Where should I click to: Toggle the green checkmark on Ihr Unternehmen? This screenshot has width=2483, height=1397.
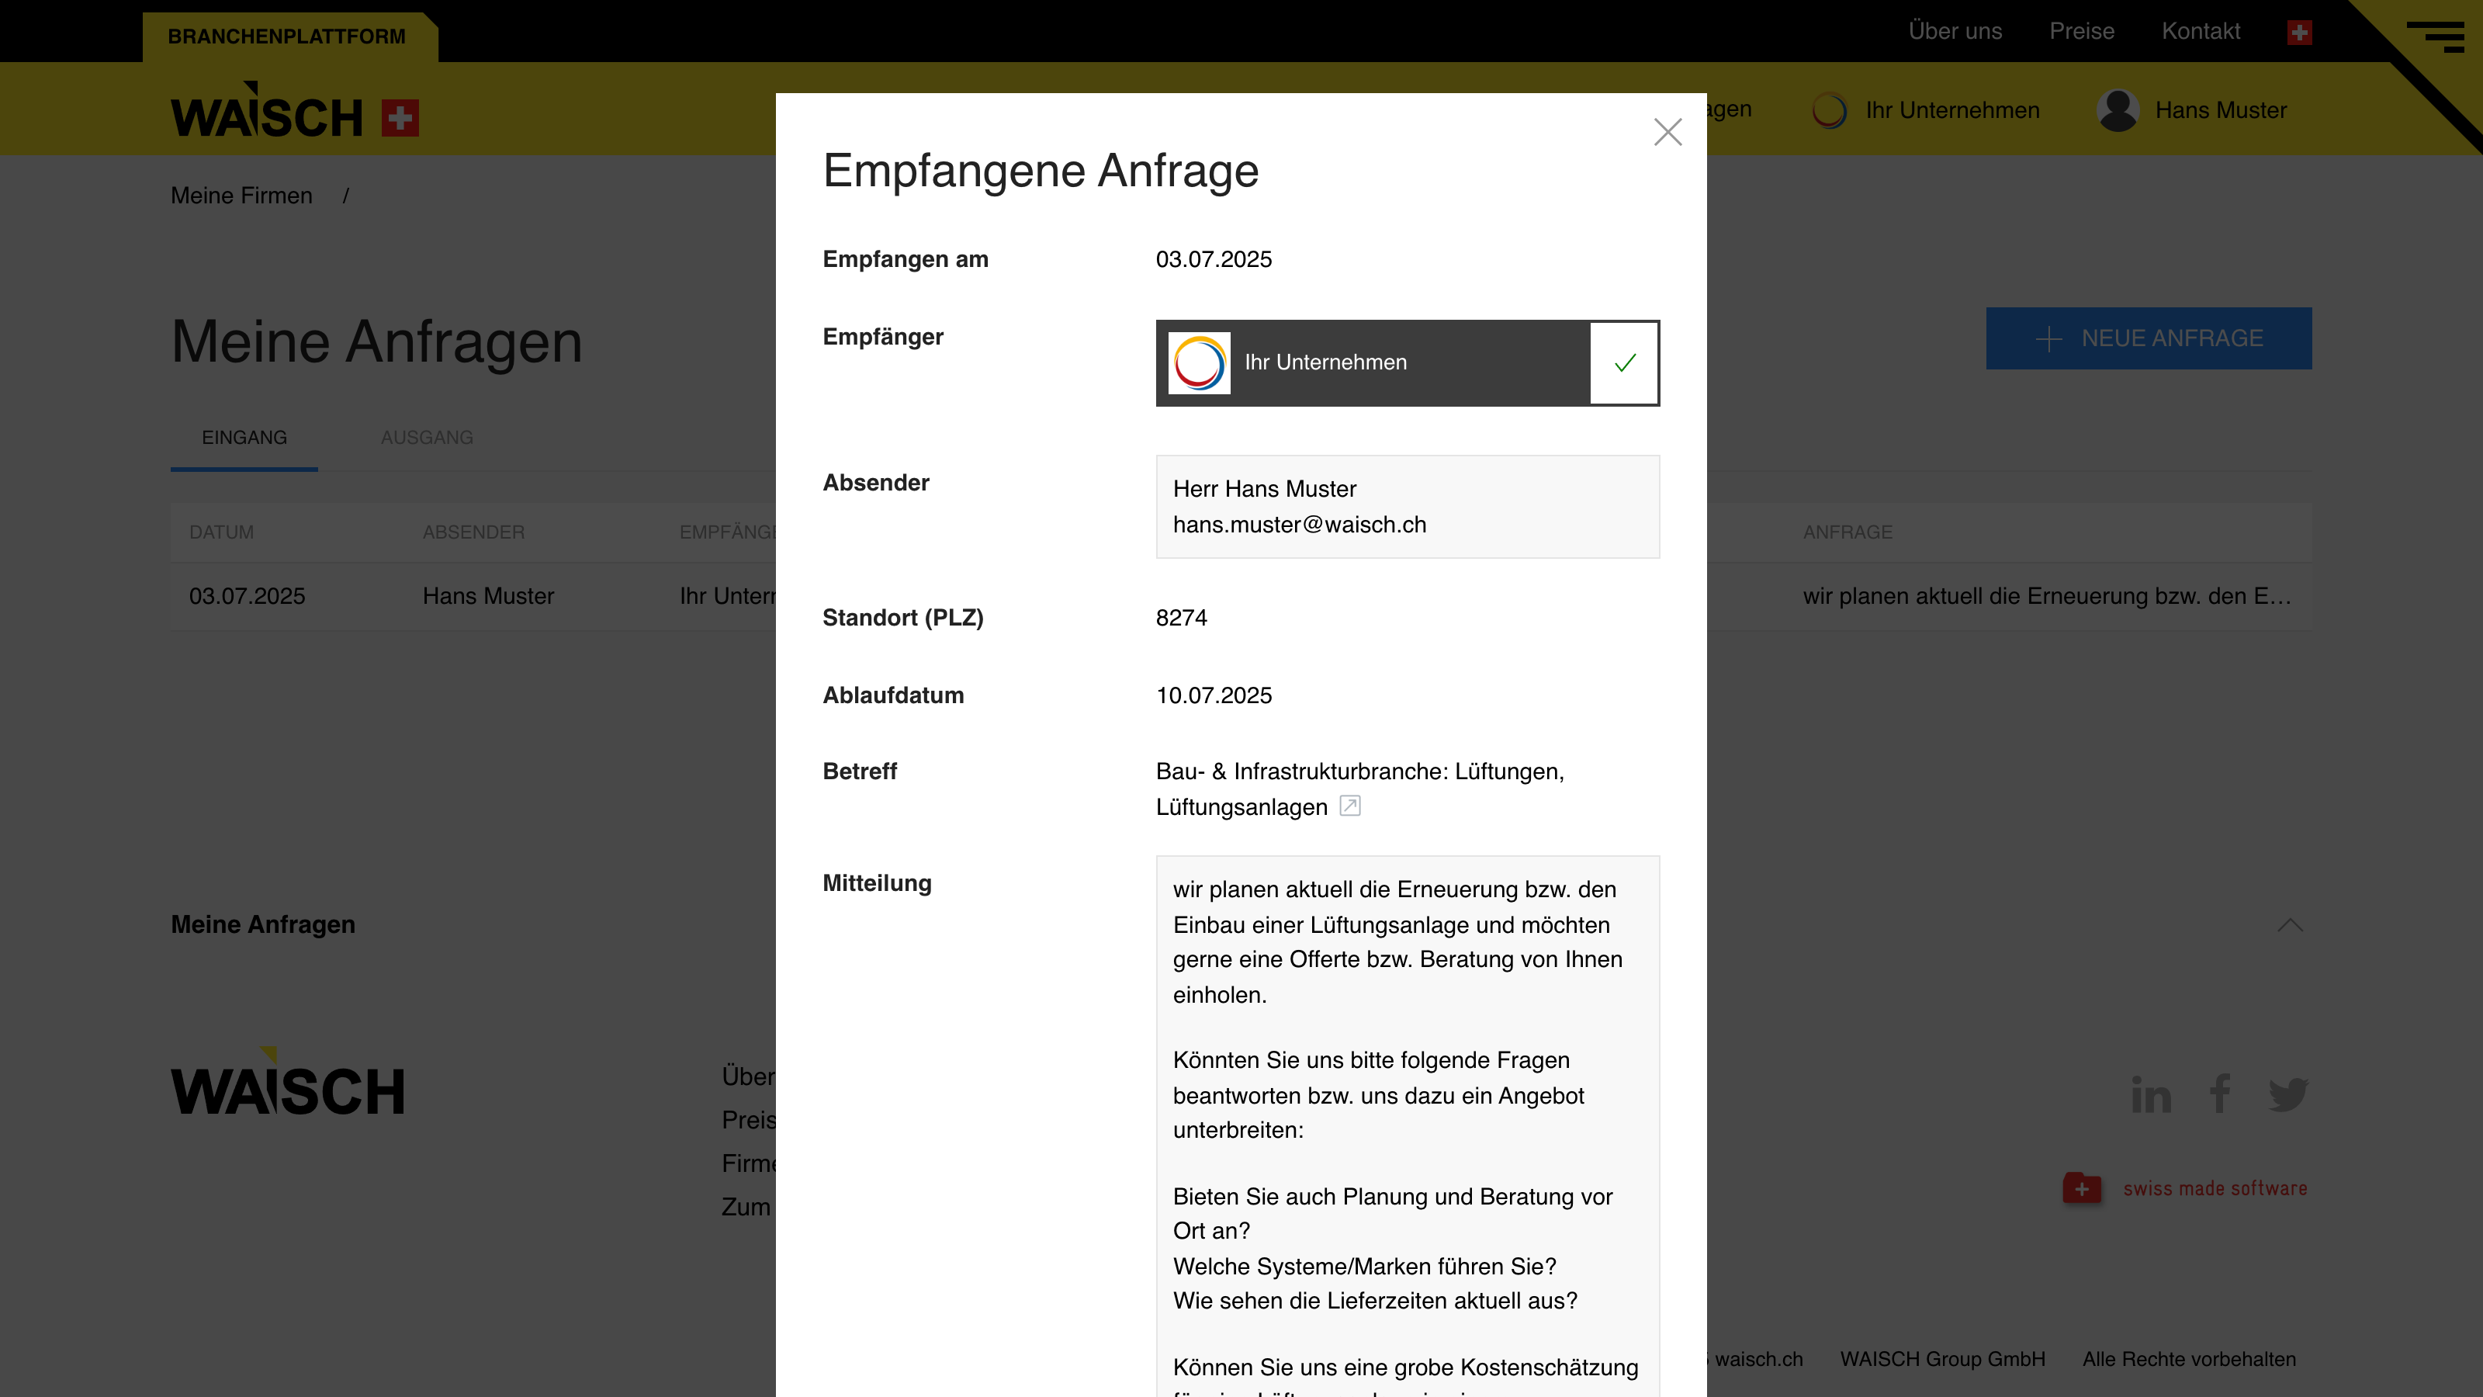tap(1624, 362)
